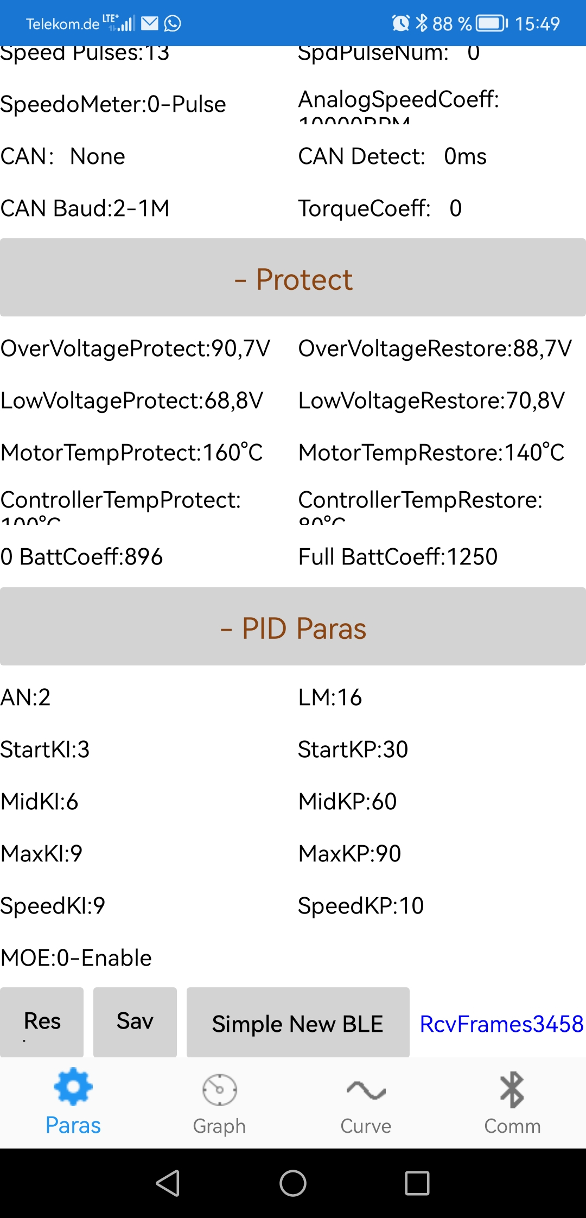Select the MOE:0-Enable parameter
This screenshot has width=586, height=1218.
point(77,958)
